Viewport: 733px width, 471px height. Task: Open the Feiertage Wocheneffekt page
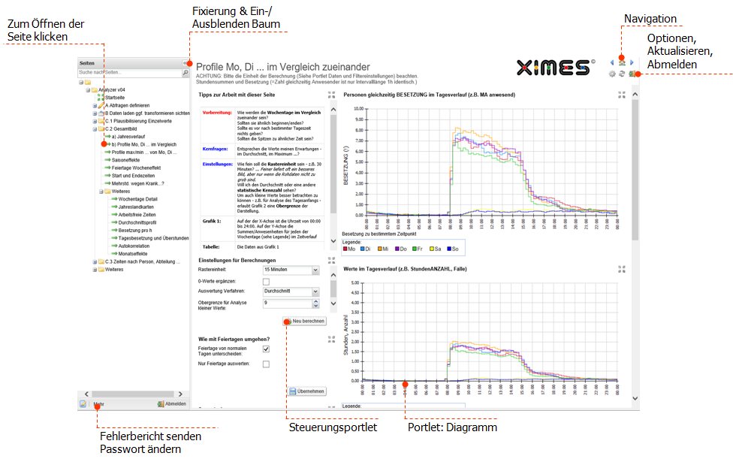tap(136, 168)
